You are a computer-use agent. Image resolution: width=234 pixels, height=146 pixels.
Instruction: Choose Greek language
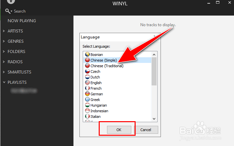[x=117, y=100]
